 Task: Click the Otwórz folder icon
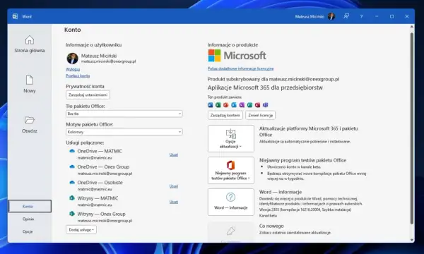point(30,120)
